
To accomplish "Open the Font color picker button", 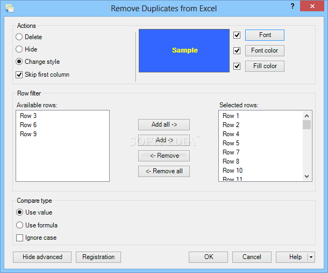I will pos(265,50).
